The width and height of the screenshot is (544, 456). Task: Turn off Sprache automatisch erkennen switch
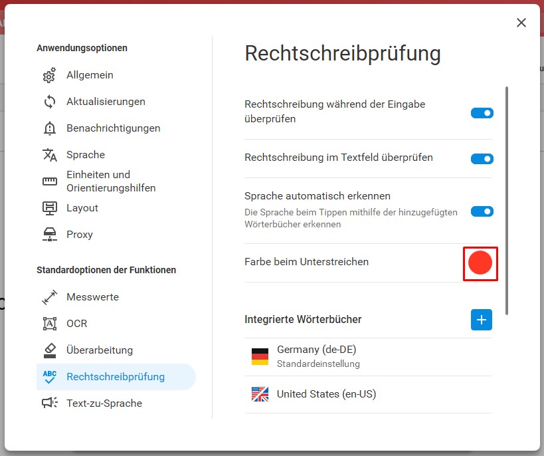point(482,211)
